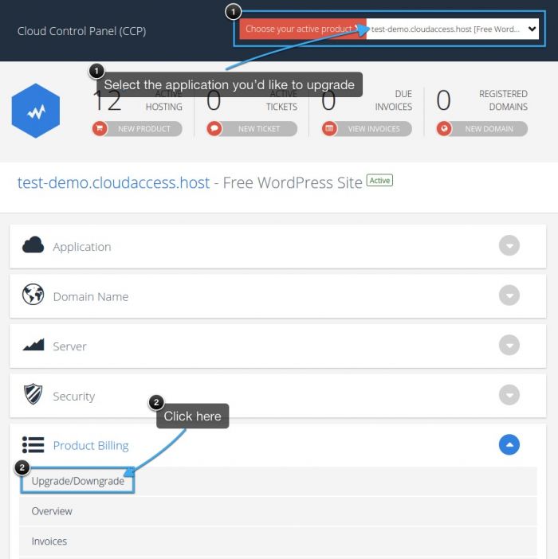
Task: Click the globe icon beside Domain Name
Action: (x=33, y=295)
